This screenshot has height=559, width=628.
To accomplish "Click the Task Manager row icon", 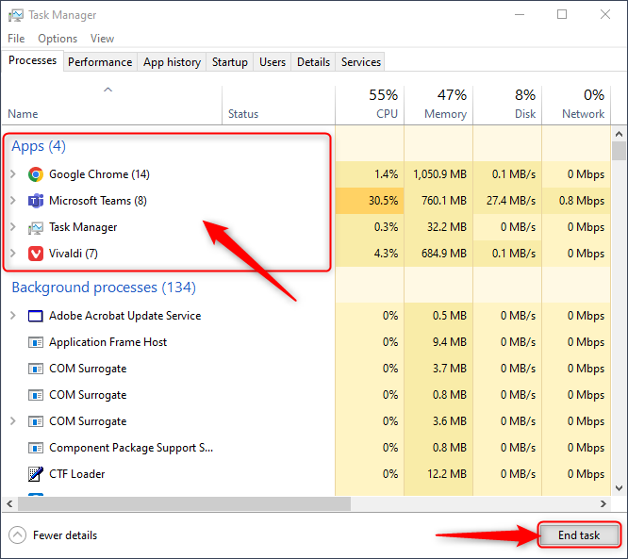I will click(36, 227).
